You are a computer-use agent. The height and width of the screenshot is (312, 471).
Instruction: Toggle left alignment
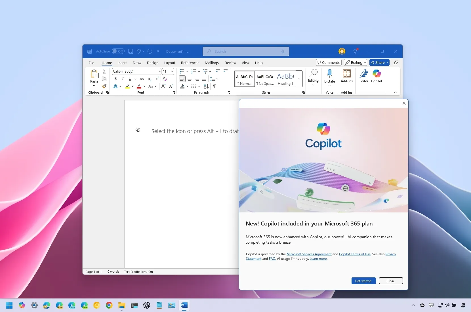coord(182,79)
